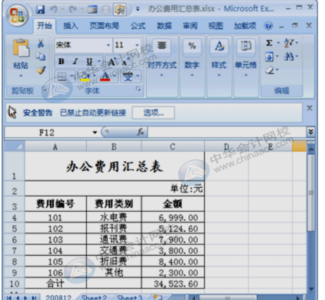Click the Name Box showing F12
Viewport: 325px width, 300px height.
point(47,133)
